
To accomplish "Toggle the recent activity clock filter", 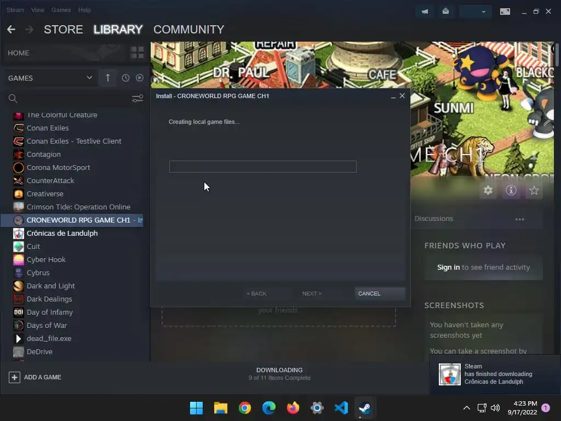I will click(x=125, y=78).
